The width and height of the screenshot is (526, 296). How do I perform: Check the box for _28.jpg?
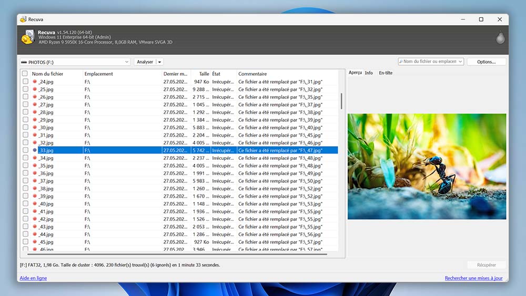pos(25,112)
